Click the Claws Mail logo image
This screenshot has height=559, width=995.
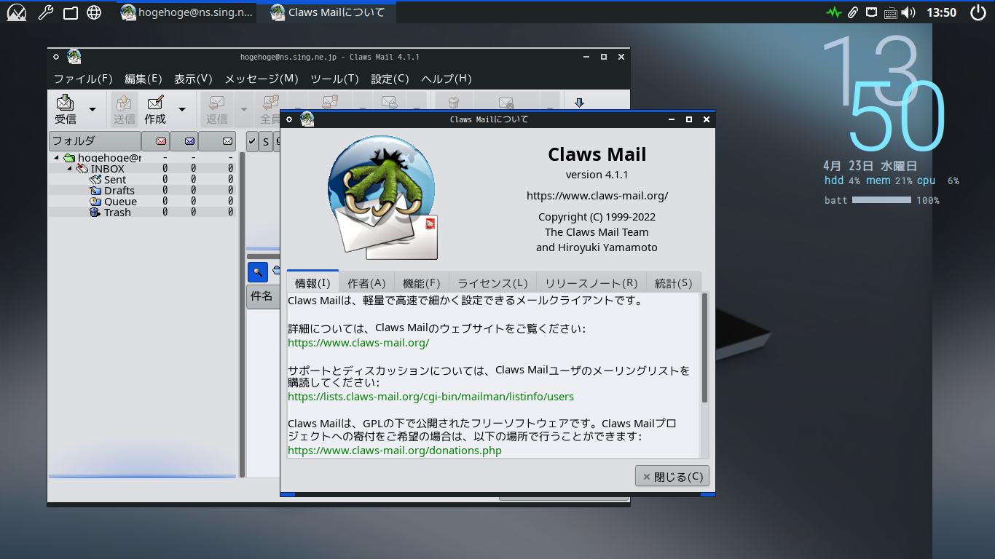pos(382,198)
